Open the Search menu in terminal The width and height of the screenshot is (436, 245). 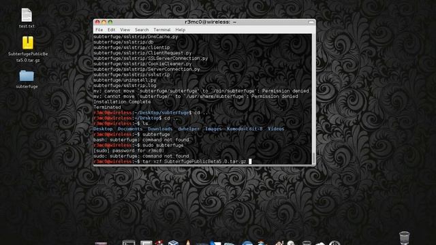click(142, 30)
